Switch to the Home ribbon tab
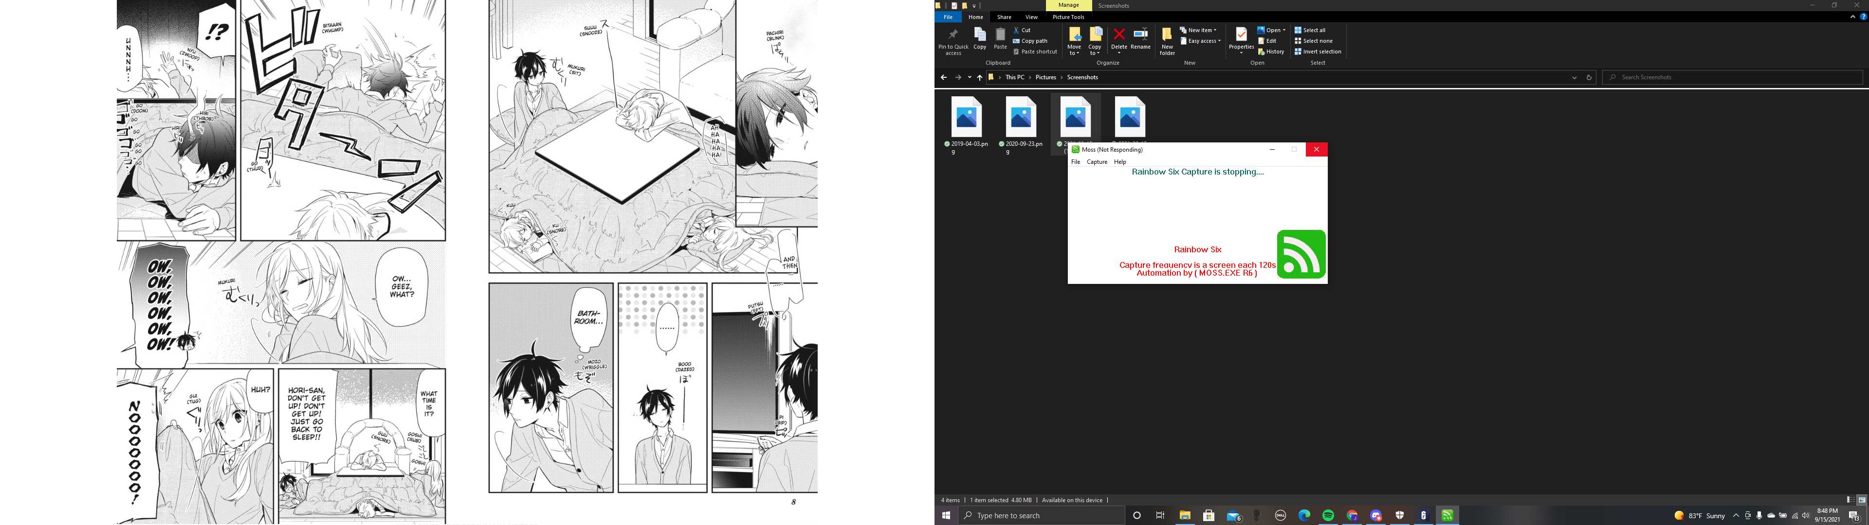Screen dimensions: 1869x525 click(976, 17)
